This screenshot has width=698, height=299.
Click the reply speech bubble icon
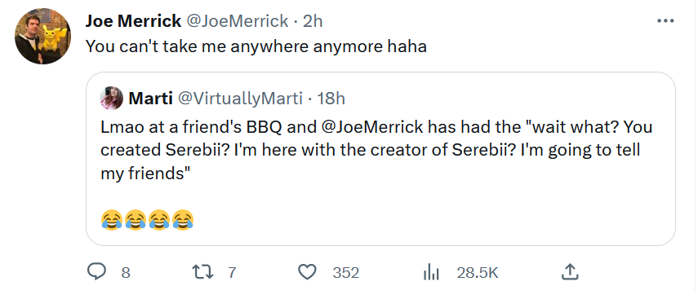click(96, 272)
